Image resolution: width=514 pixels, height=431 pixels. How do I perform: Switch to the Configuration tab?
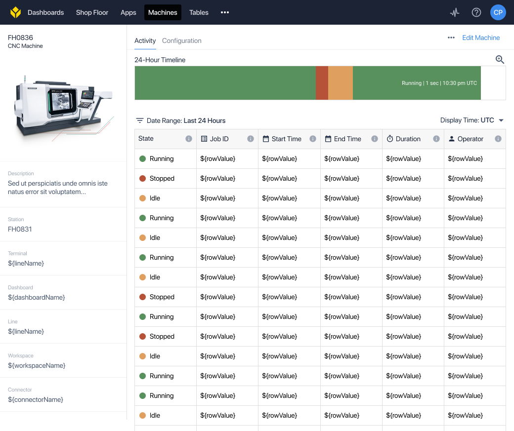point(181,41)
